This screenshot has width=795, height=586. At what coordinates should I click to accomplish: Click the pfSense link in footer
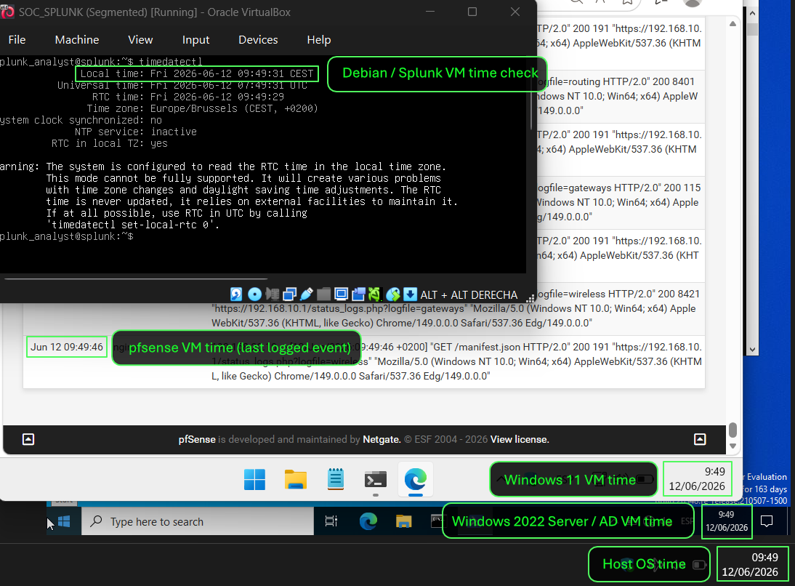(x=197, y=439)
